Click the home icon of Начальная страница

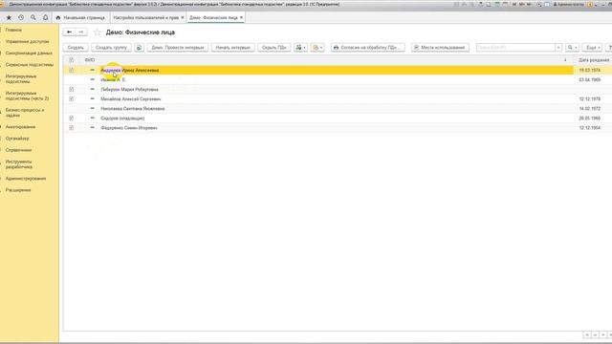[x=58, y=17]
